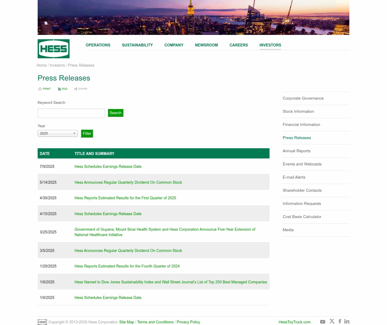Click the LinkedIn icon in footer

(347, 321)
